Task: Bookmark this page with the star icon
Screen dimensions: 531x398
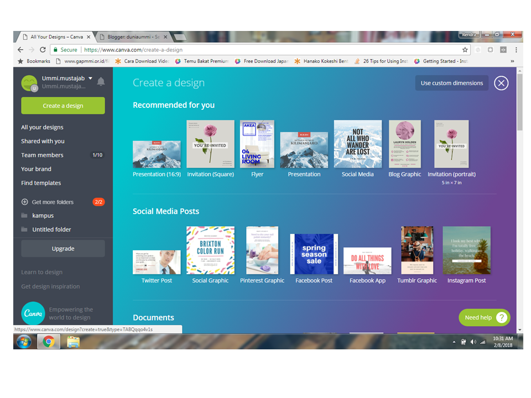Action: [x=465, y=50]
